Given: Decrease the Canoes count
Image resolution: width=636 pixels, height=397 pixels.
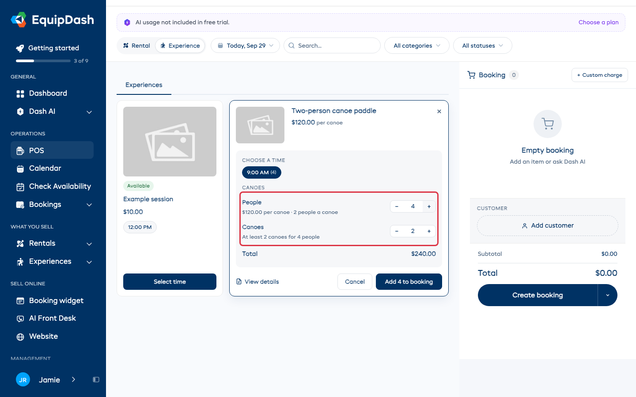Looking at the screenshot, I should 397,231.
